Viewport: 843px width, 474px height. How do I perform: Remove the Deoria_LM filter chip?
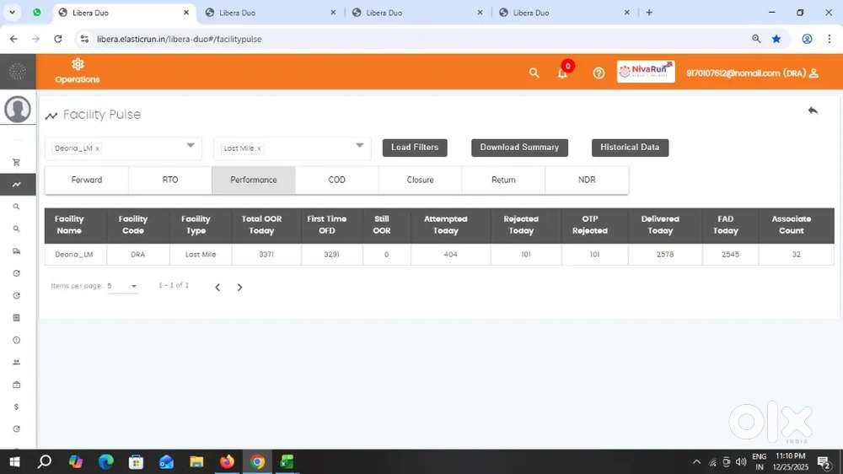click(98, 148)
